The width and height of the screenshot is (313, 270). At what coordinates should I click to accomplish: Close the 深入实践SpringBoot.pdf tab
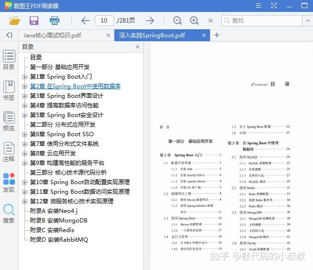coord(204,35)
